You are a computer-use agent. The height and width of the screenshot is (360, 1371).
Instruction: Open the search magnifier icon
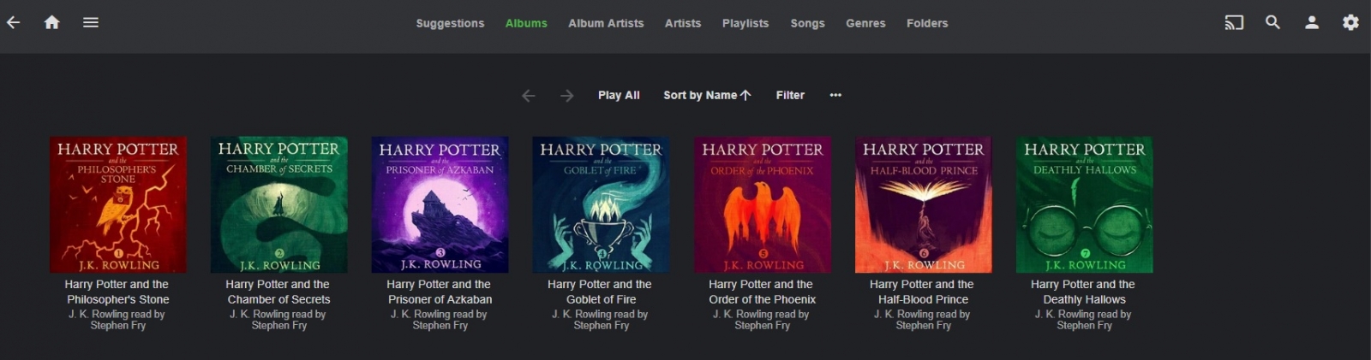1272,23
